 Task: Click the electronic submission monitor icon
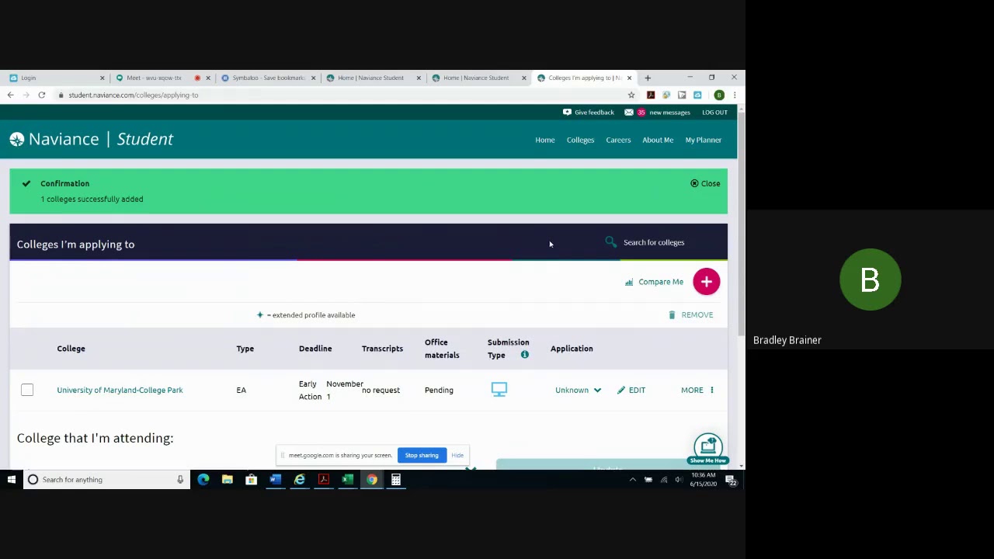(x=499, y=390)
